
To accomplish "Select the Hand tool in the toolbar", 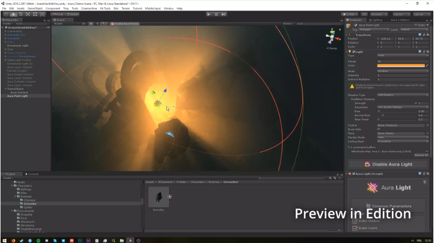I will (6, 14).
